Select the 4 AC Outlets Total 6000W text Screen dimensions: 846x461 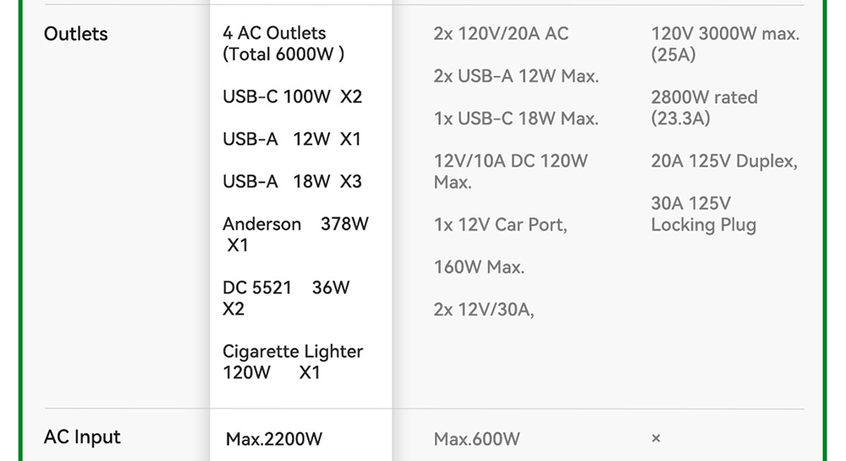click(x=283, y=44)
